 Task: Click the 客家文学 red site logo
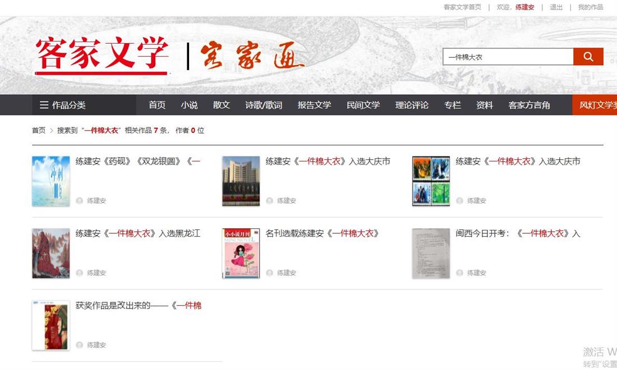[102, 55]
